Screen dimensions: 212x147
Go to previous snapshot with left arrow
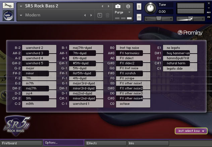85,15
